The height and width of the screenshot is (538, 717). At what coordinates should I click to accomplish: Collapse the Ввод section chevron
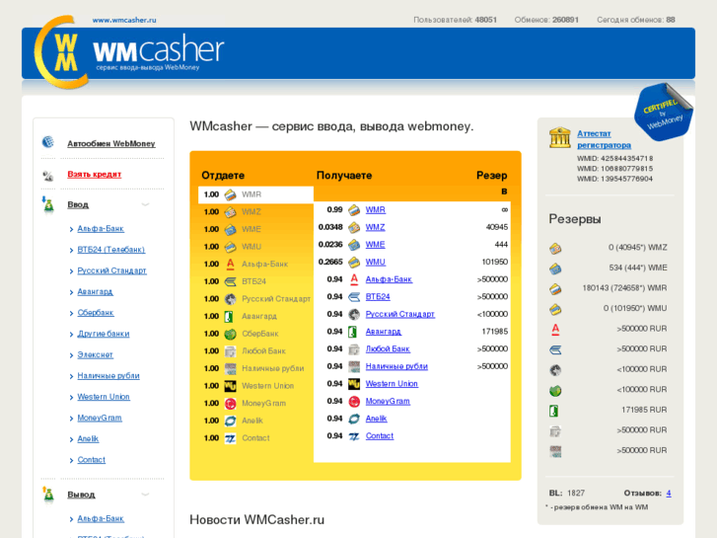click(145, 204)
